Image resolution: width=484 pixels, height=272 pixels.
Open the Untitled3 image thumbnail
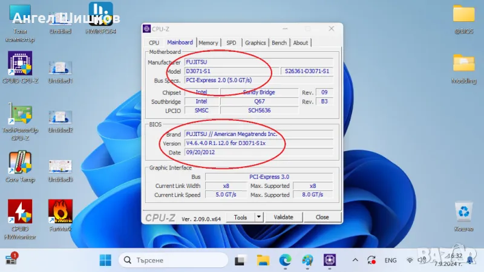point(60,167)
